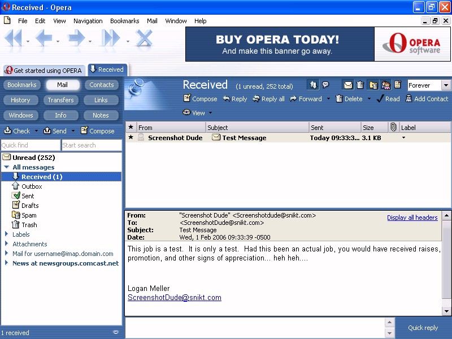This screenshot has height=339, width=452.
Task: Toggle the show spam folder filter icon
Action: tap(373, 85)
